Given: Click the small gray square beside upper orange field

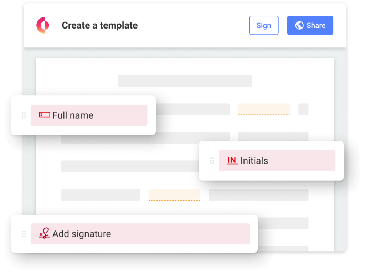Looking at the screenshot, I should pyautogui.click(x=303, y=109).
